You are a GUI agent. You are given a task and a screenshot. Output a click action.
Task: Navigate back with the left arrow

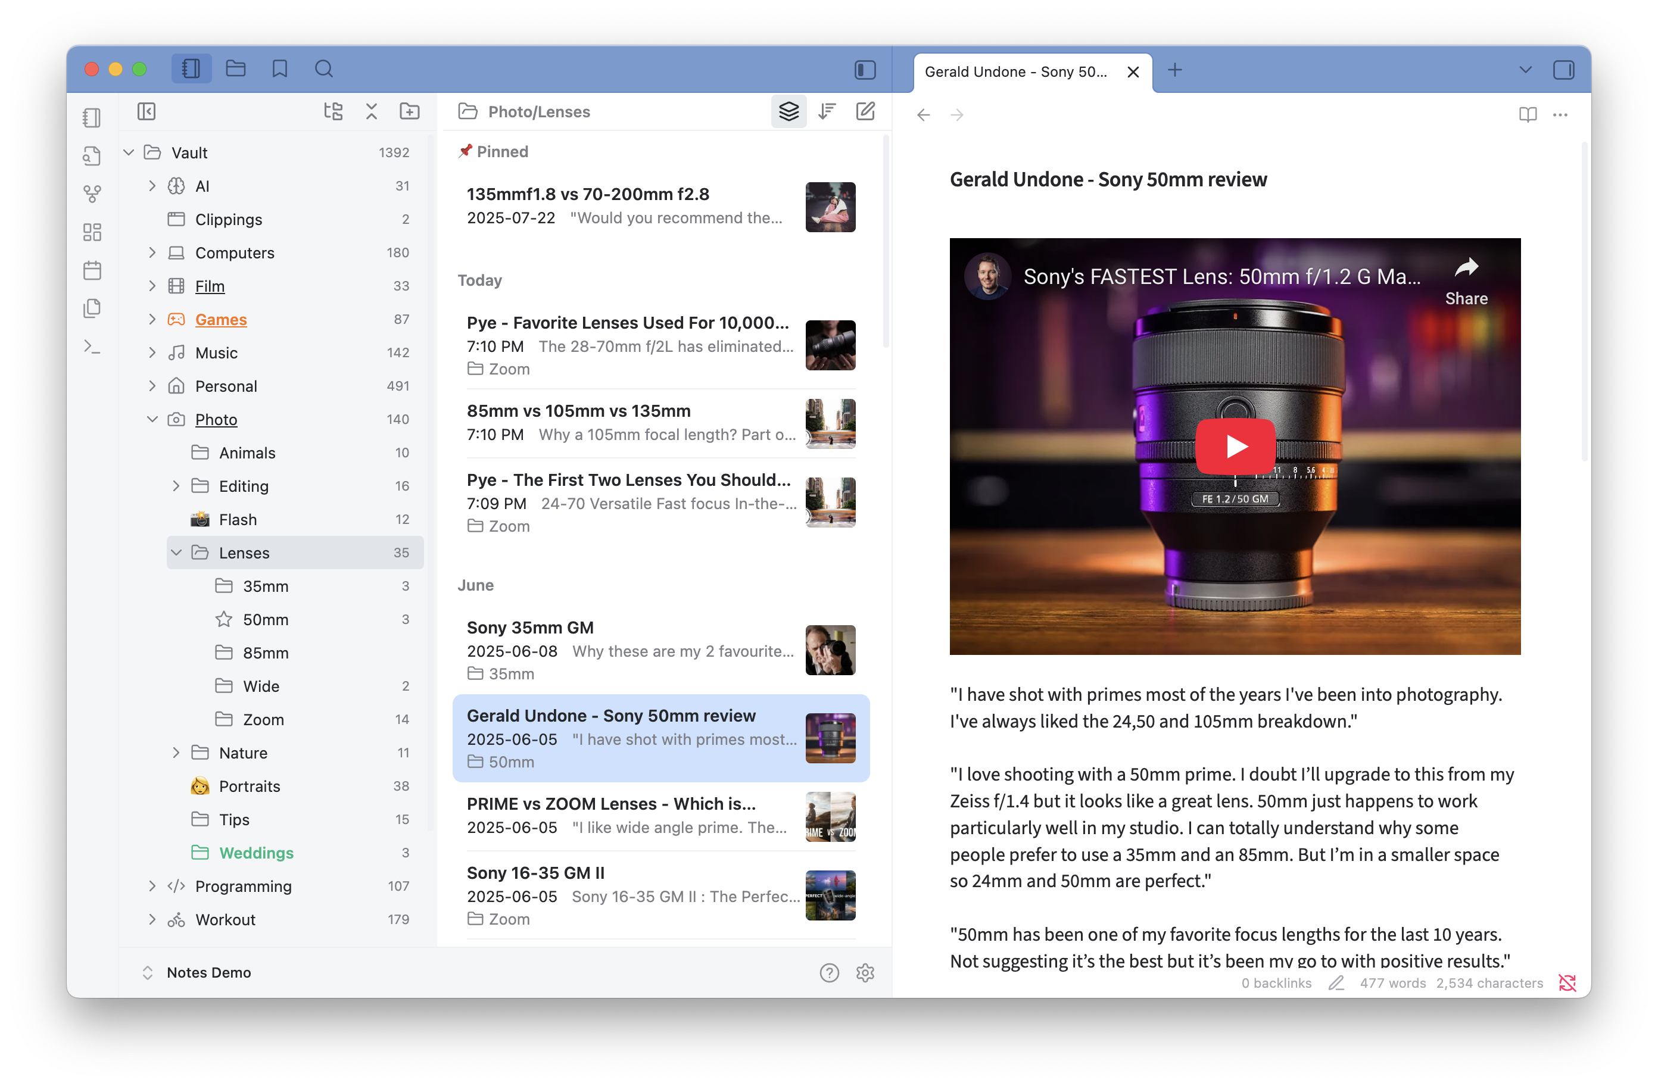pyautogui.click(x=924, y=115)
